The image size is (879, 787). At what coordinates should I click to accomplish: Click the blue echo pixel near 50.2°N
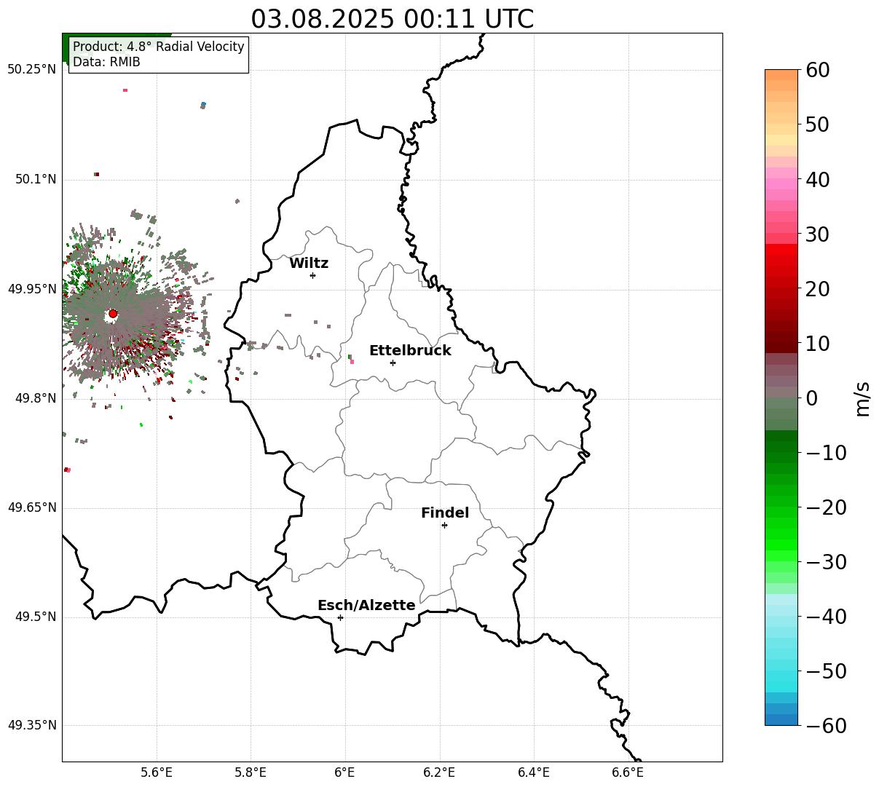click(203, 106)
